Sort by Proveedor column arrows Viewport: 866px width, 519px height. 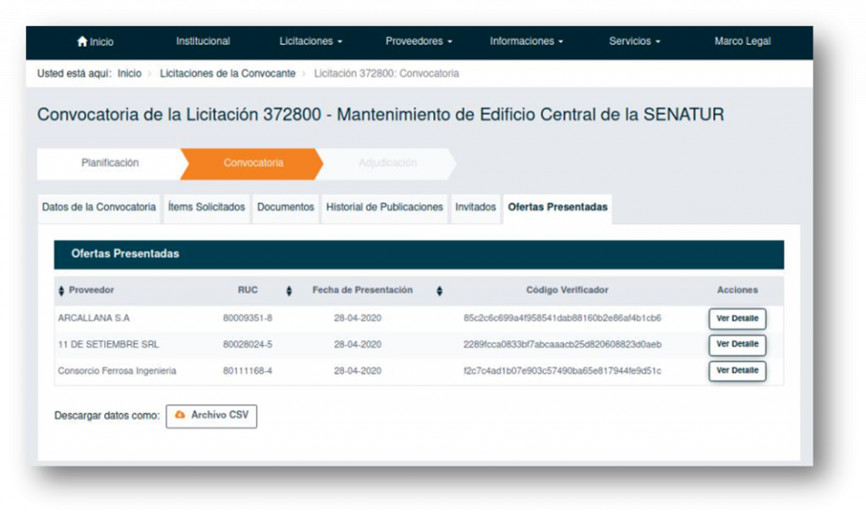[x=61, y=291]
